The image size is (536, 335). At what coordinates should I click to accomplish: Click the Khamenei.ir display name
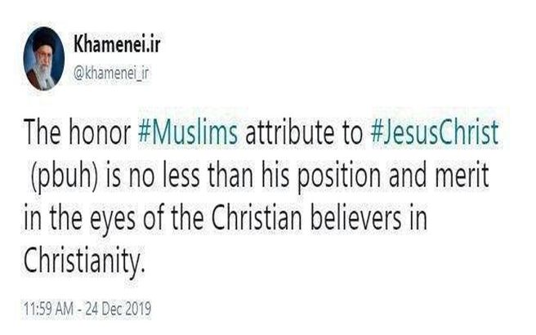pos(117,44)
